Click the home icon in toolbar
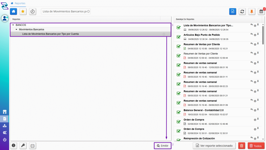Screen dimensions: 266x150 point(14,11)
